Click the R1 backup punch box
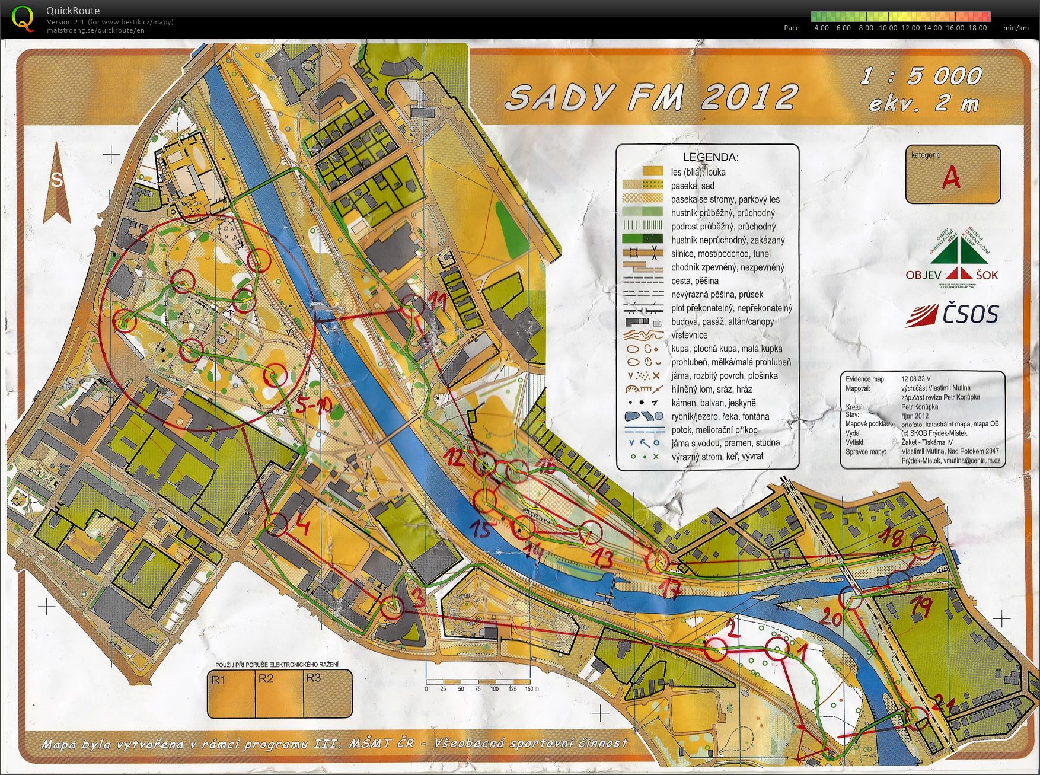 point(232,695)
